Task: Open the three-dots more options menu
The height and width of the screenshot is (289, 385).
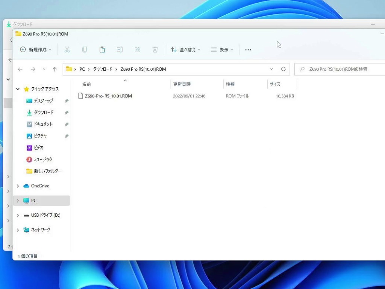Action: 248,50
